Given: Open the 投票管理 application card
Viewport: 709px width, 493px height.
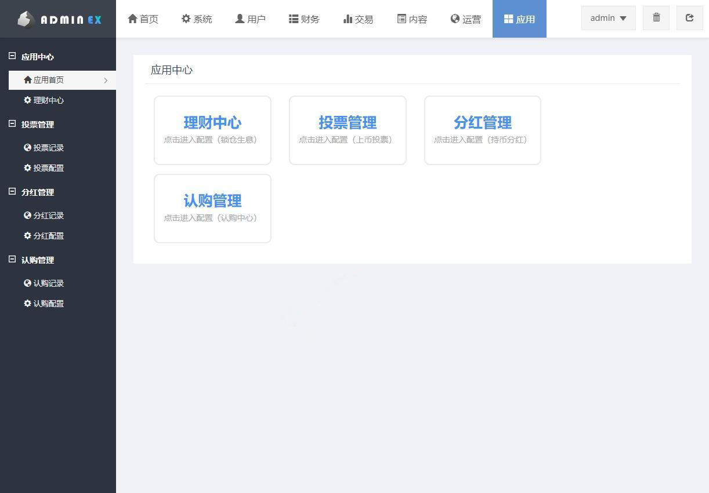Looking at the screenshot, I should 348,130.
